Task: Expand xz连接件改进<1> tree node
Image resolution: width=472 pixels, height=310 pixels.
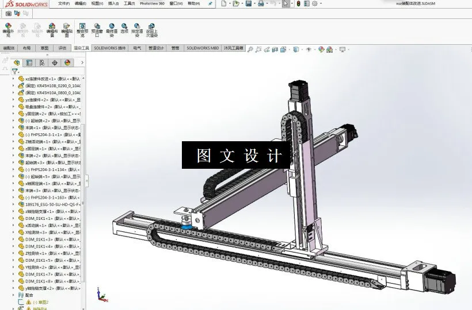Action: point(13,79)
